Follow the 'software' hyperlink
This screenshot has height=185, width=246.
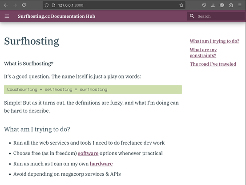pyautogui.click(x=88, y=153)
